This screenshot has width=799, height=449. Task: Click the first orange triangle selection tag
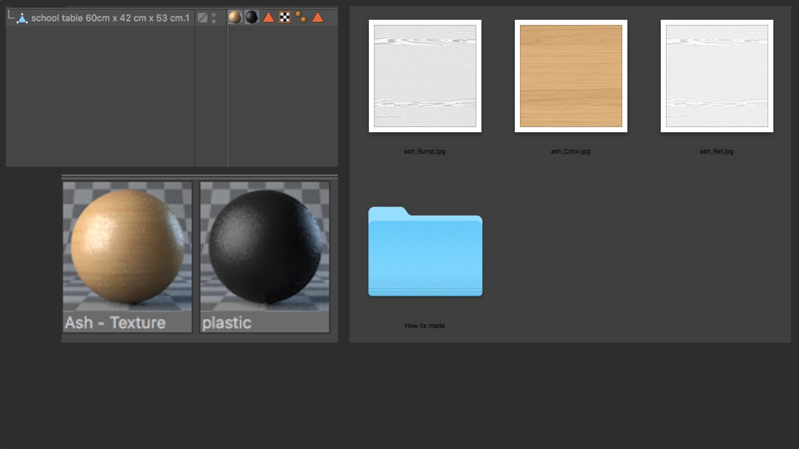tap(268, 17)
